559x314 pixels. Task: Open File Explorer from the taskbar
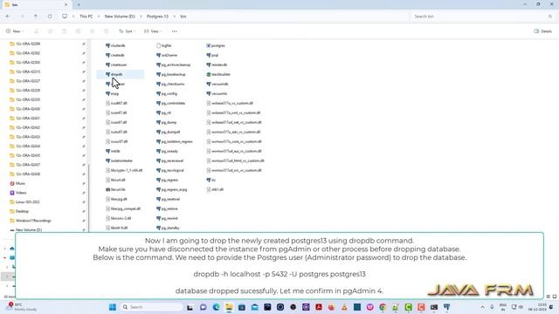click(x=229, y=307)
